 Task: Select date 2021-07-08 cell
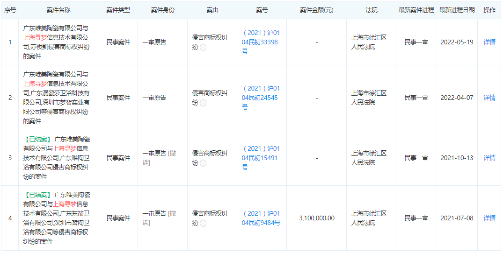(x=457, y=218)
